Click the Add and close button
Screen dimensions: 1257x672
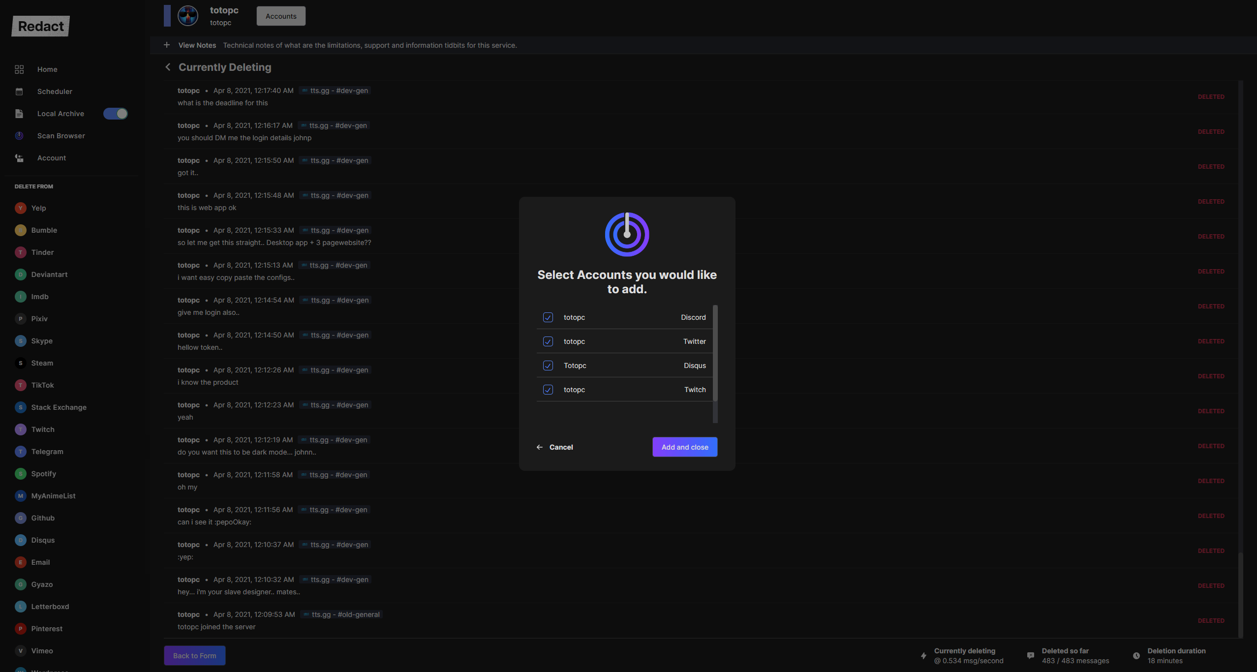(685, 447)
